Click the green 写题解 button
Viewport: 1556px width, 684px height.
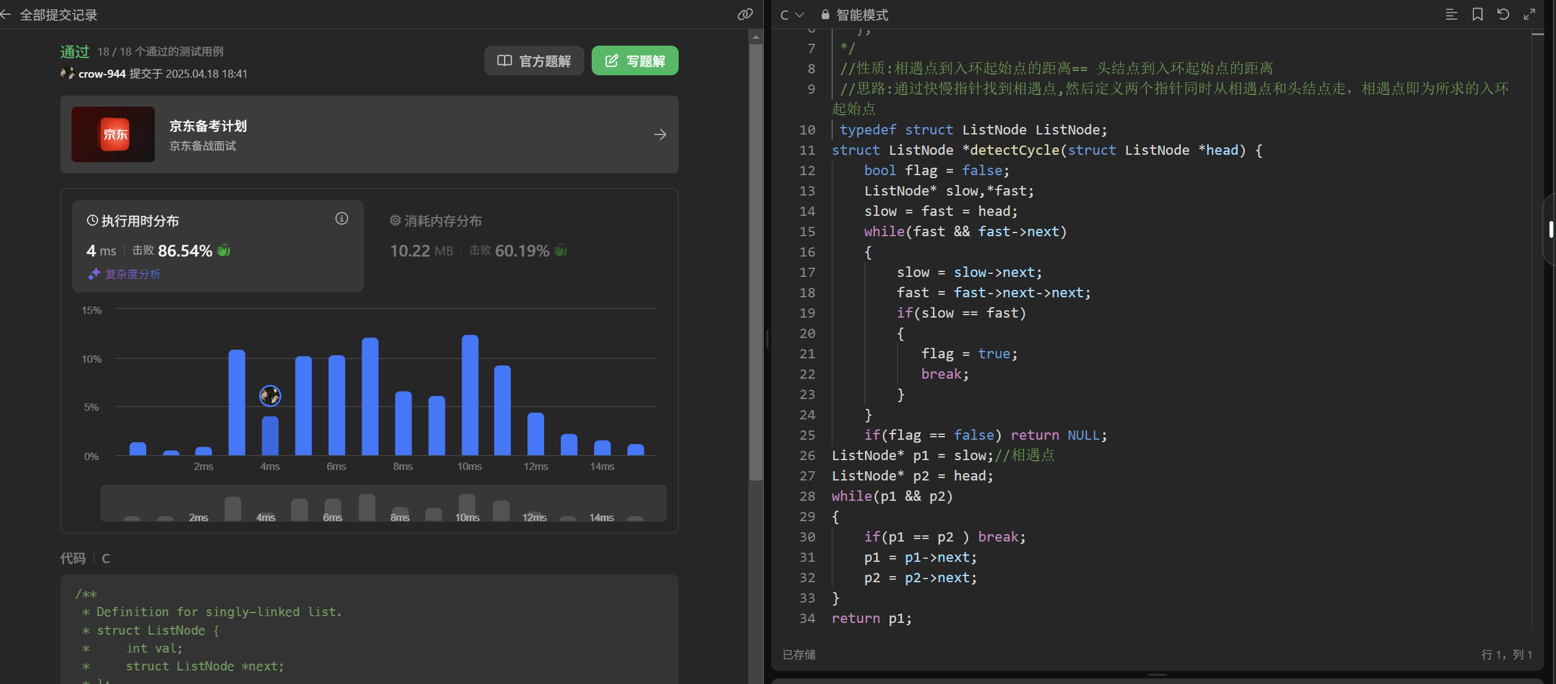[x=634, y=60]
